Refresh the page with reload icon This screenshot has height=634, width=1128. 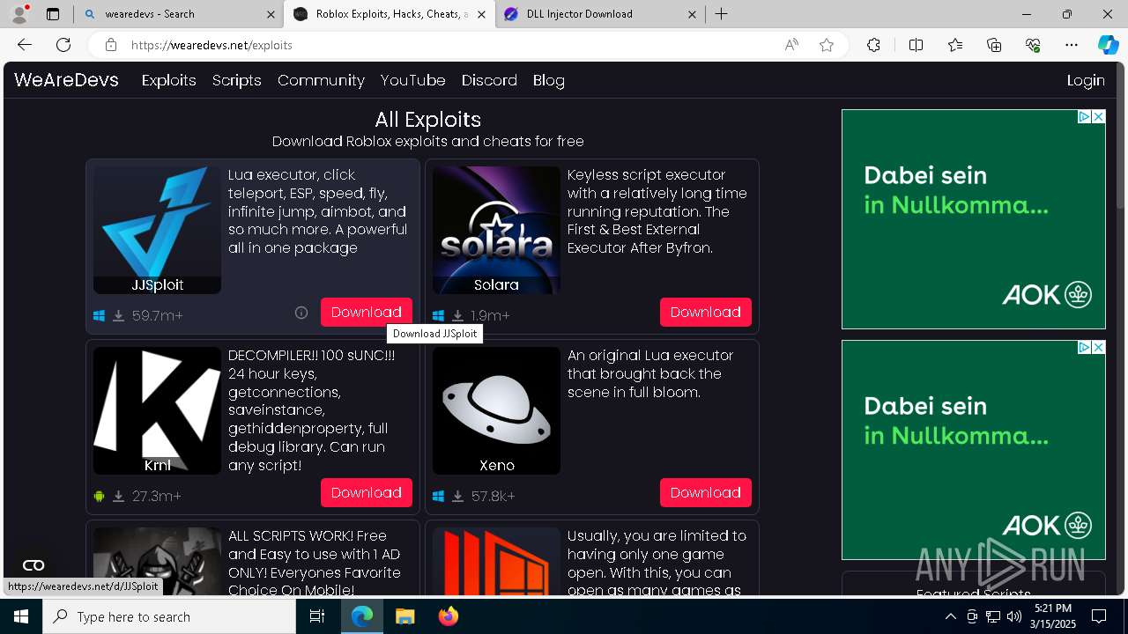pyautogui.click(x=63, y=45)
